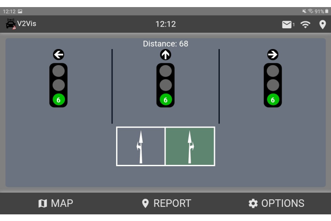
Task: Tap the Android status bar battery indicator
Action: coord(327,11)
